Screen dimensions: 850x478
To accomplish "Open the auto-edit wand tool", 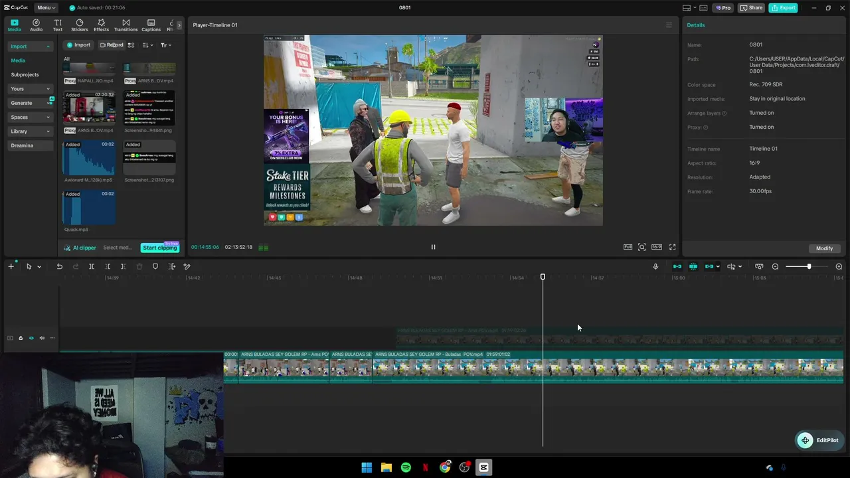I will (x=187, y=266).
